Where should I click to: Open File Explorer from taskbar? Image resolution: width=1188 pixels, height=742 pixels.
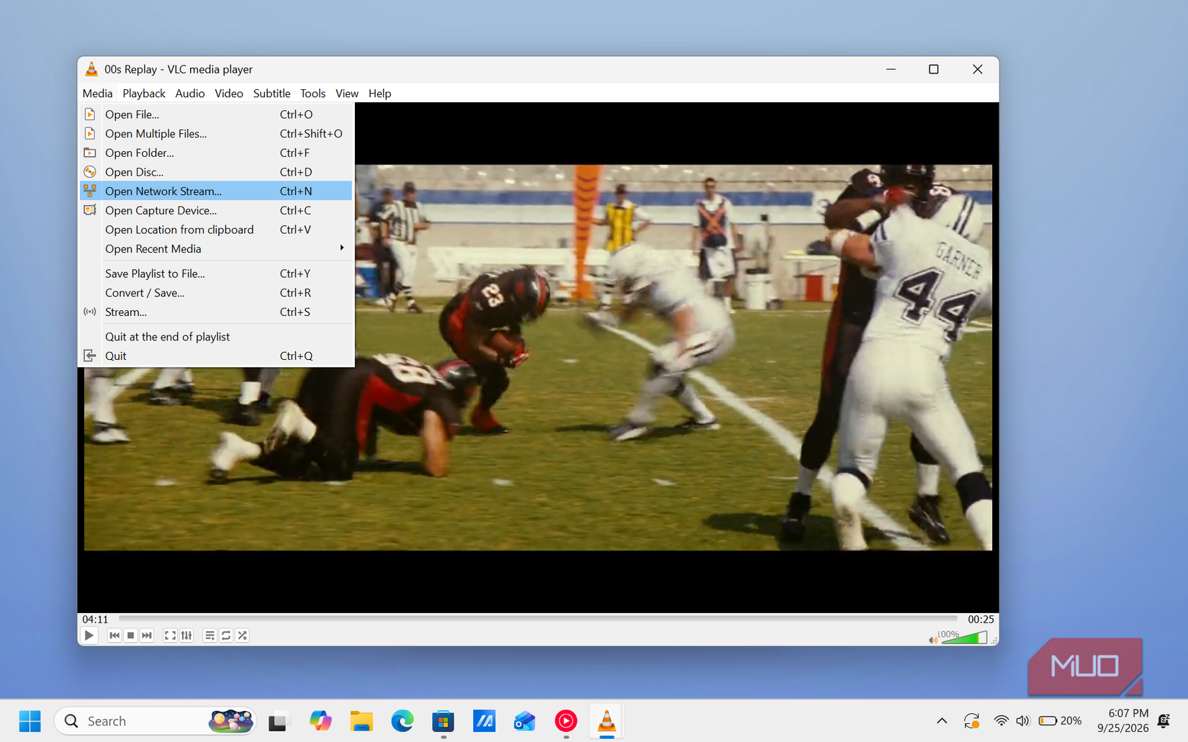(361, 720)
